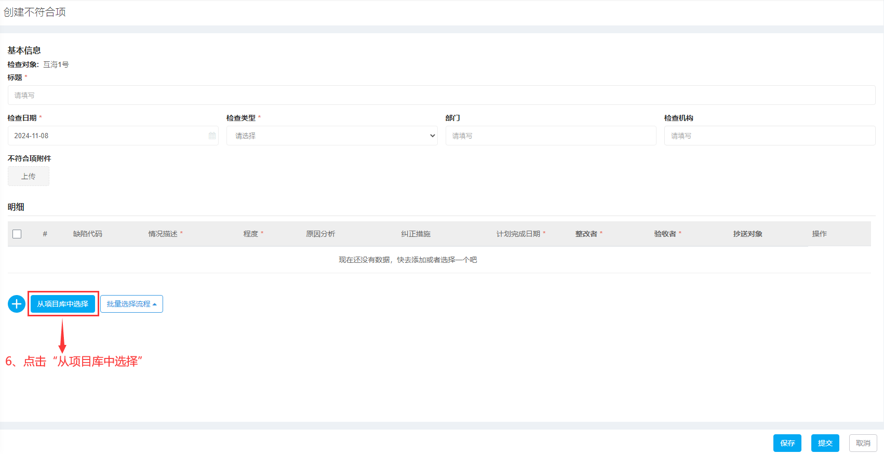Click the 上传 attachment button
The width and height of the screenshot is (884, 454).
tap(29, 176)
